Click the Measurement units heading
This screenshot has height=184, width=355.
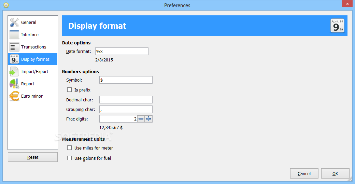83,139
